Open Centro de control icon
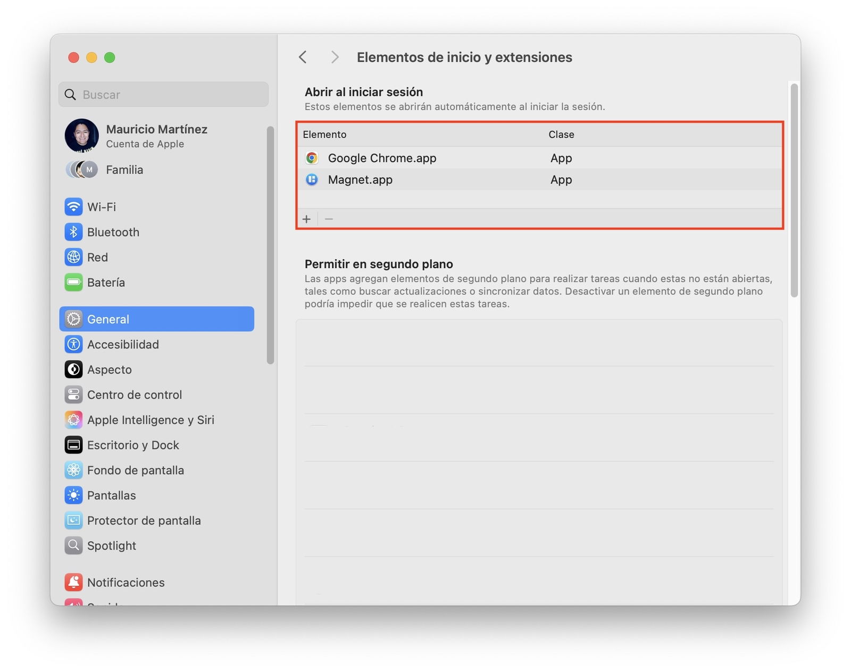This screenshot has width=851, height=672. [x=73, y=394]
